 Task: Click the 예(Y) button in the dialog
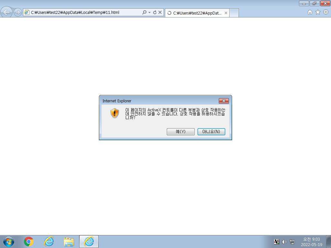[x=180, y=132]
